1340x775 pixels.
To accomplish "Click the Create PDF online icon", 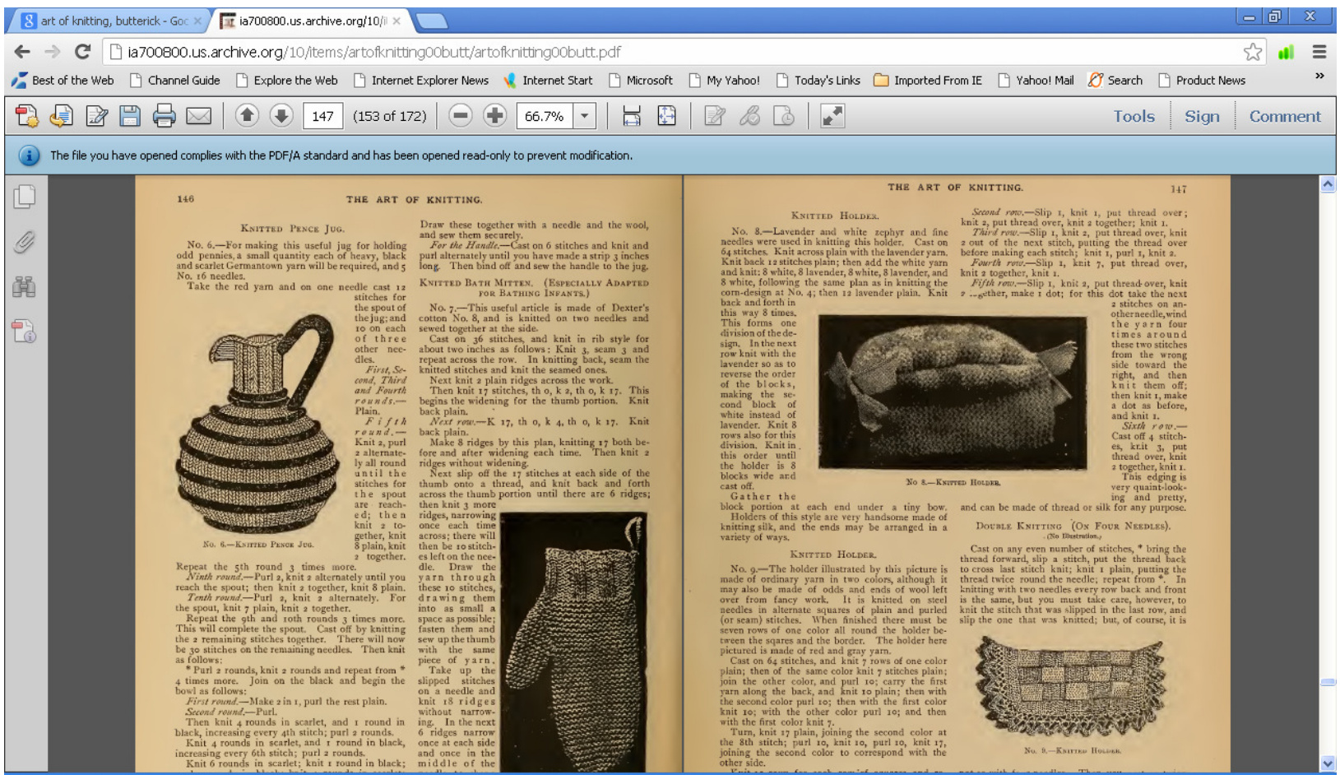I will (x=27, y=116).
